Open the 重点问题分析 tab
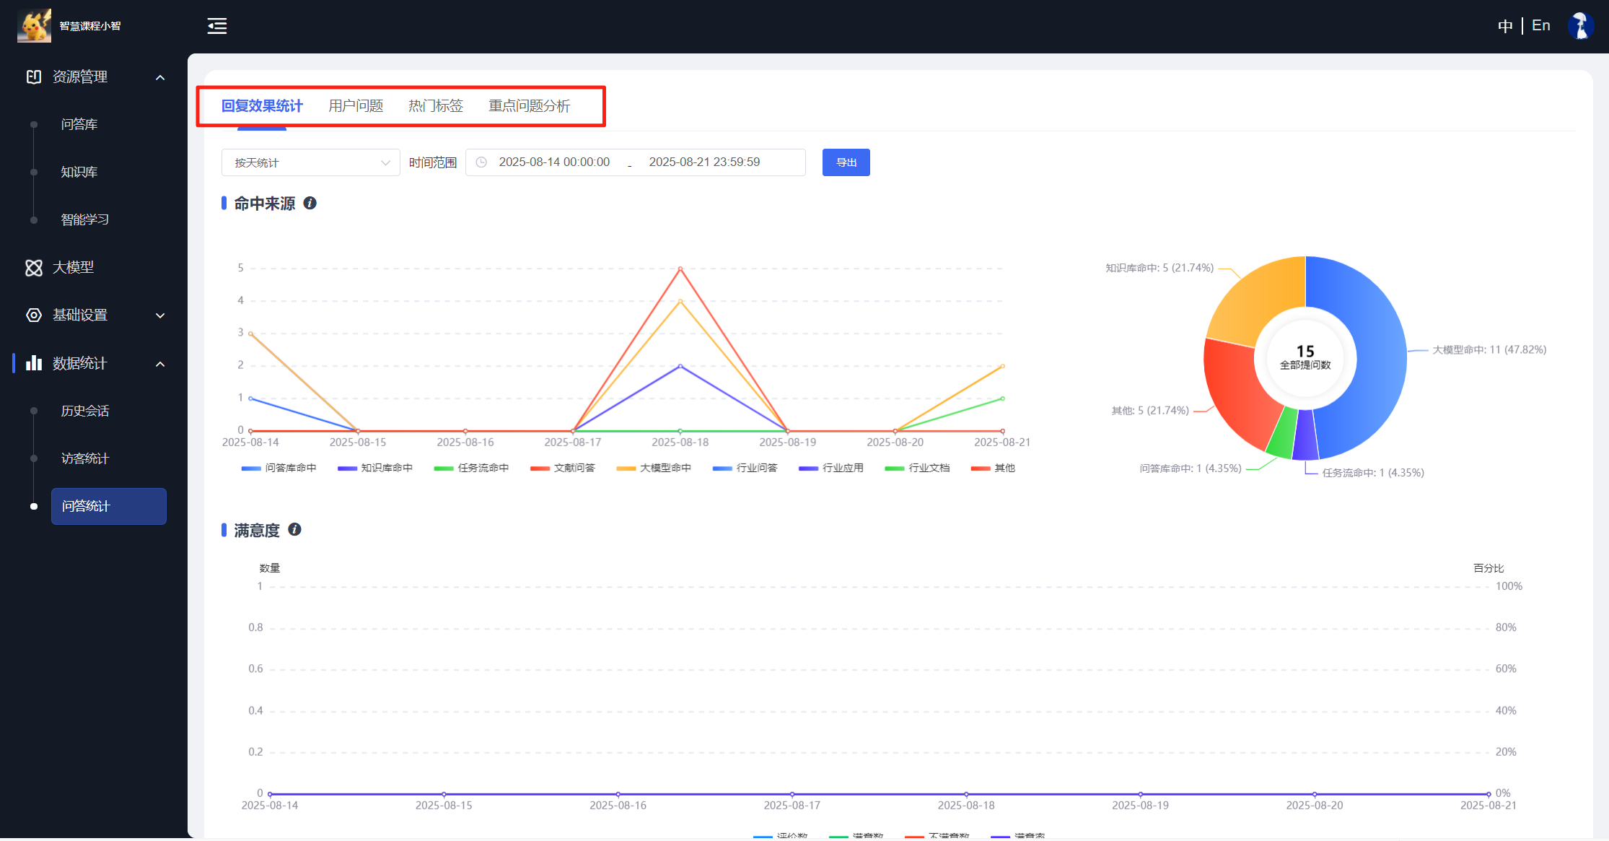Viewport: 1609px width, 841px height. (530, 106)
